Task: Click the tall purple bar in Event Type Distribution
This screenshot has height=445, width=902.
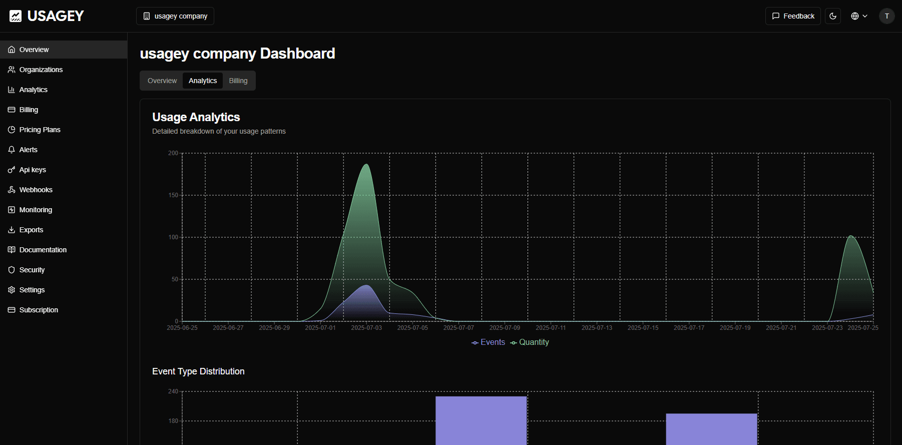Action: tap(481, 420)
